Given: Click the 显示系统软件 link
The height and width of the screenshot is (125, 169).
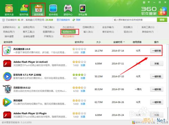Looking at the screenshot, I should pos(63,20).
